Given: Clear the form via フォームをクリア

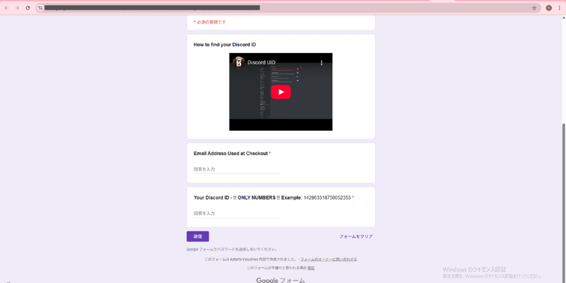Looking at the screenshot, I should coord(356,236).
